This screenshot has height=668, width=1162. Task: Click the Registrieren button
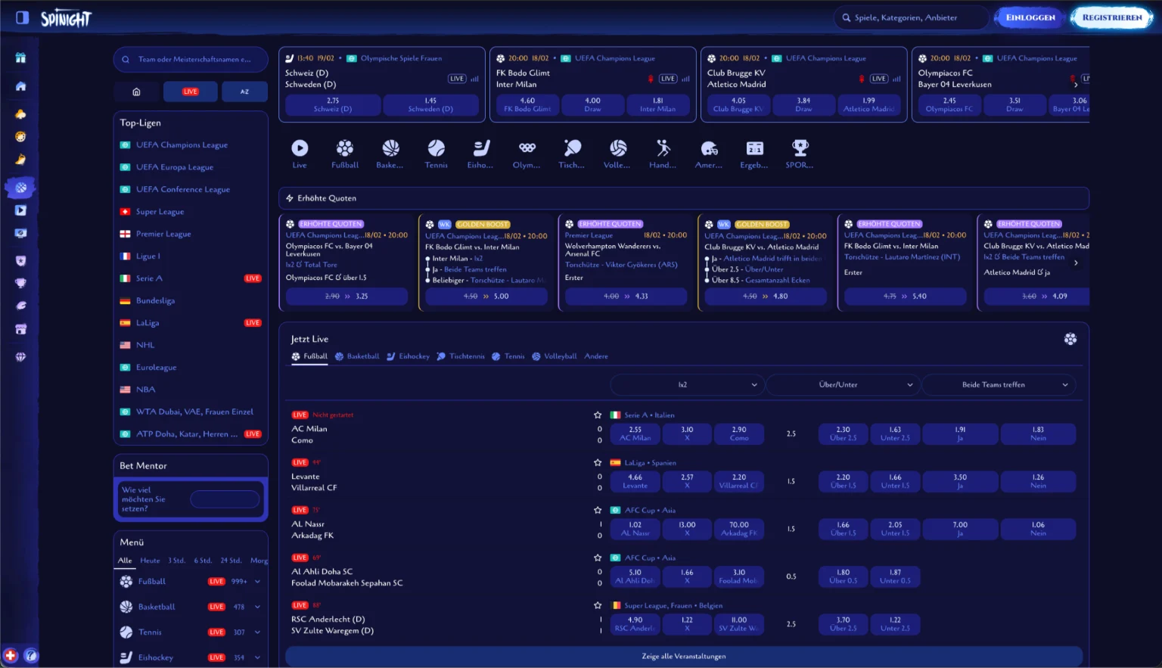click(1111, 17)
